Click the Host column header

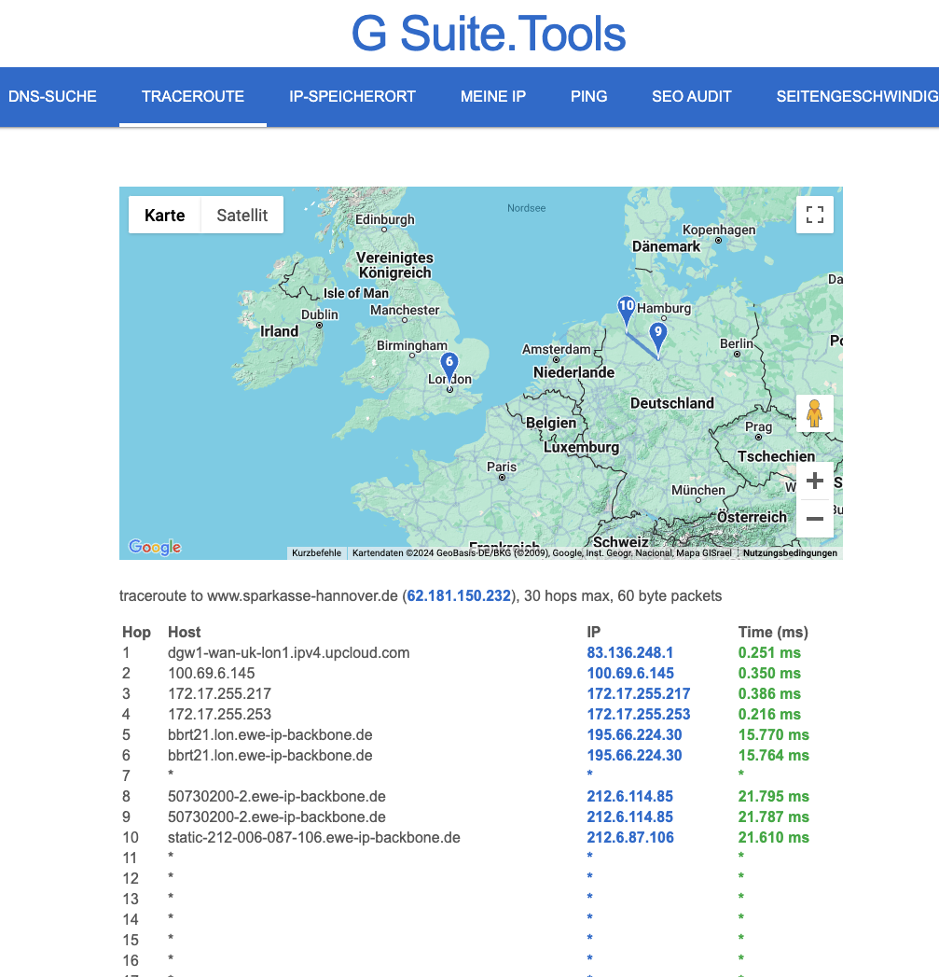[185, 632]
